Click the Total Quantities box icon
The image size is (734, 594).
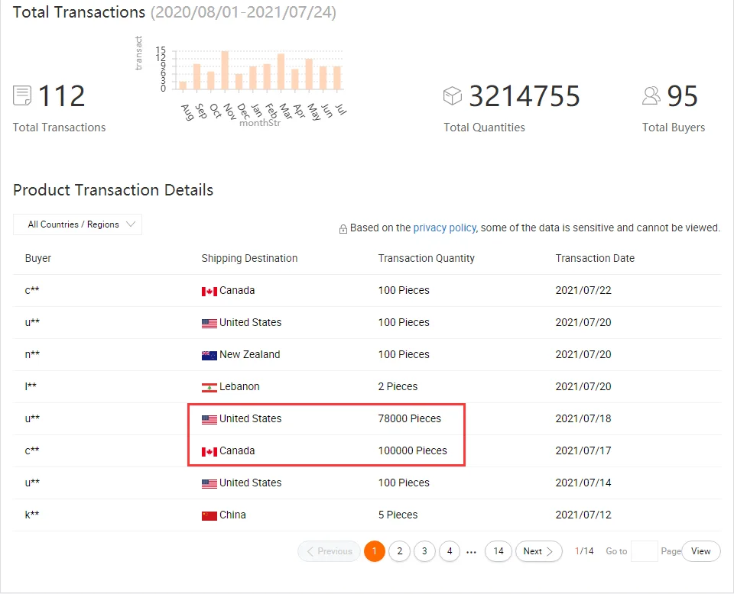453,96
